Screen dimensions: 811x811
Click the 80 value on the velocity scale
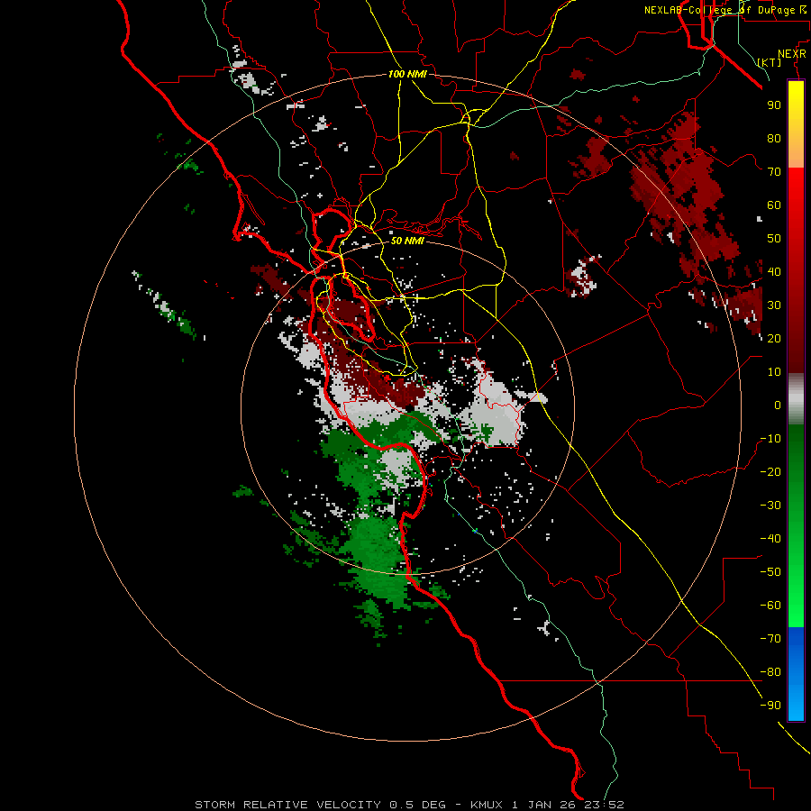[x=774, y=139]
